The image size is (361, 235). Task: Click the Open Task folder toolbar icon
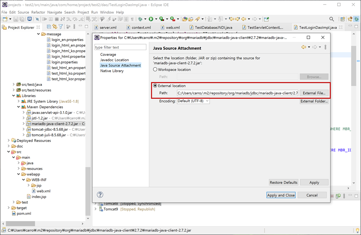coord(191,19)
